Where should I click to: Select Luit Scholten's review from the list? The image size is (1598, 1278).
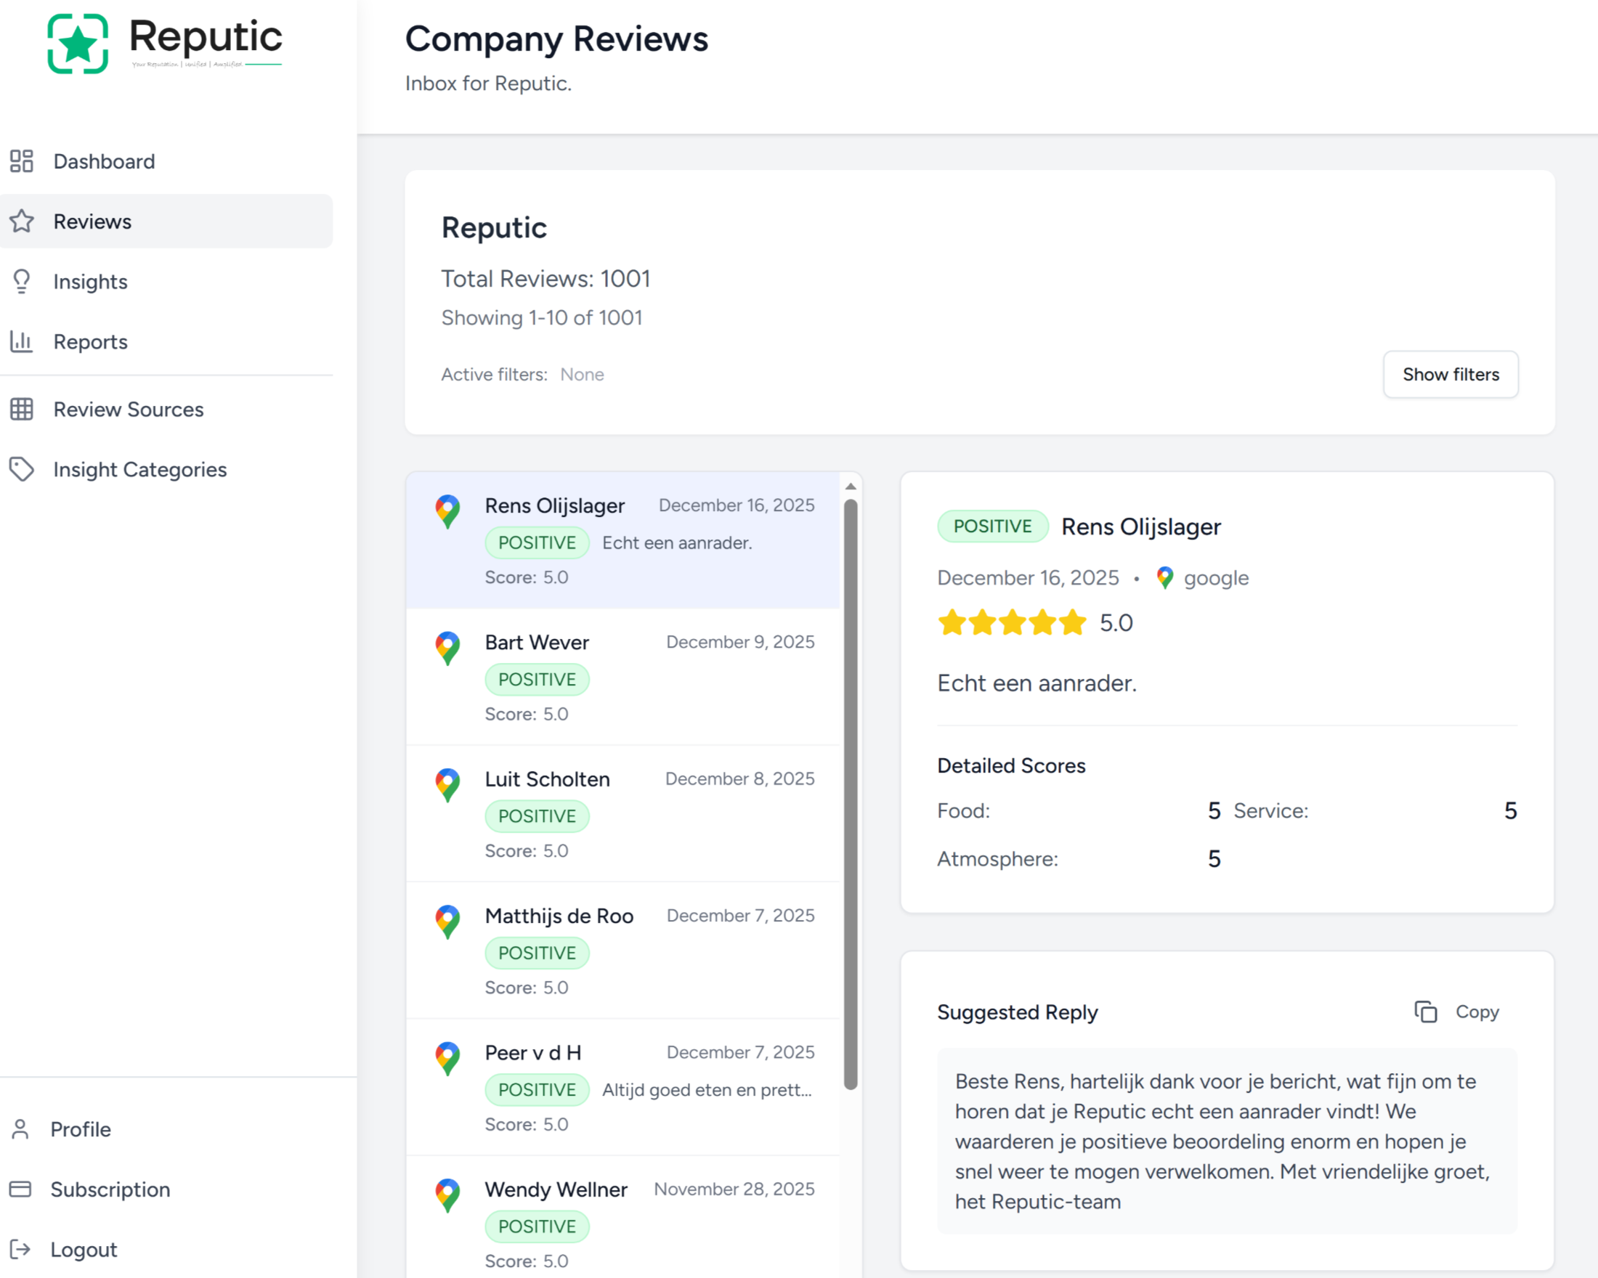tap(615, 813)
